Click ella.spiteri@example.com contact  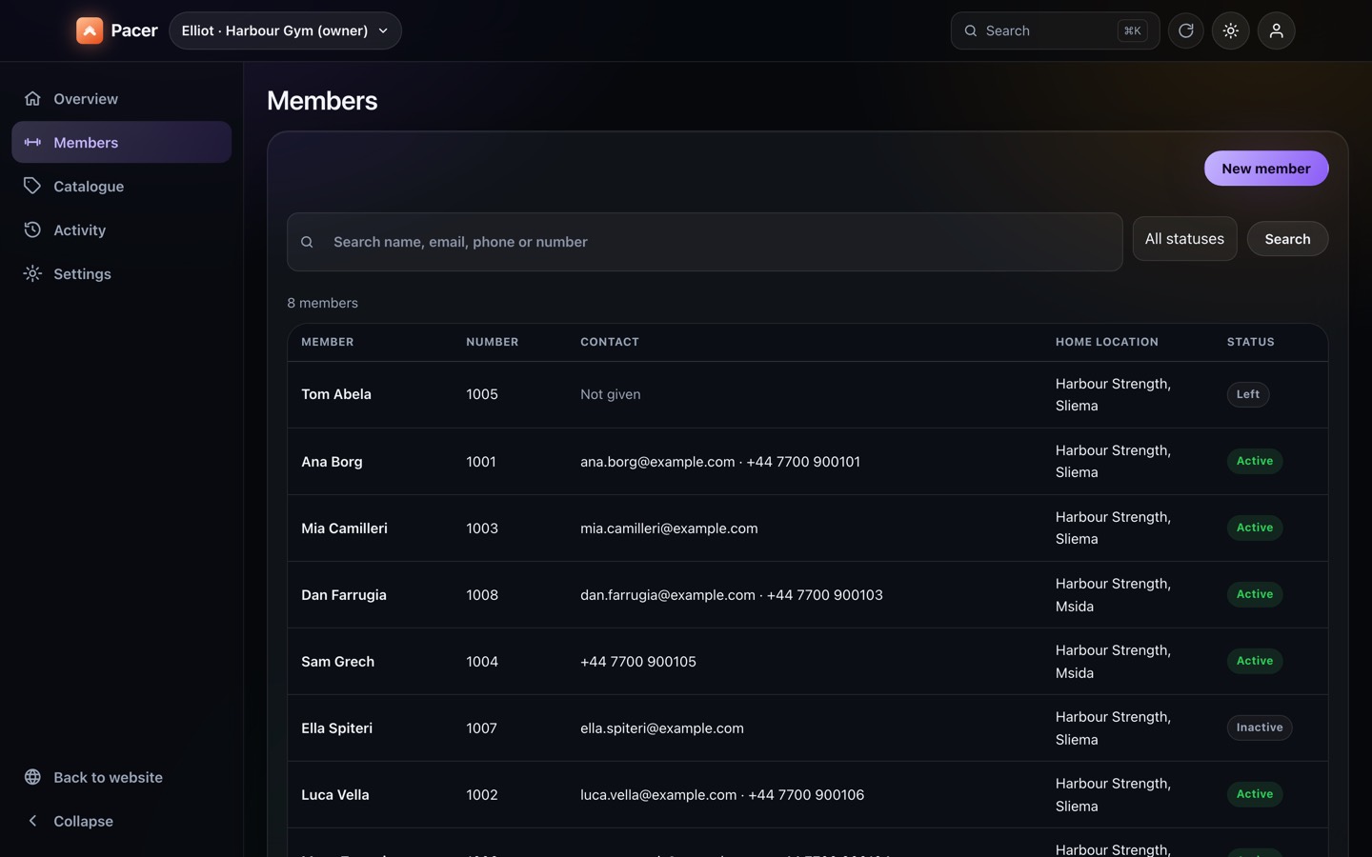662,728
